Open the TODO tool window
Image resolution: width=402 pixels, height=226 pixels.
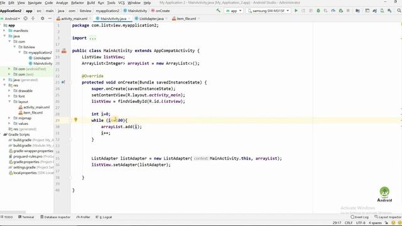(7, 217)
